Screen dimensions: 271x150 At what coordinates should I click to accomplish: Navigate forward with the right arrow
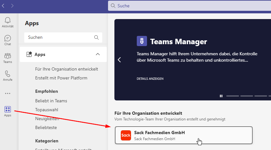[12, 6]
